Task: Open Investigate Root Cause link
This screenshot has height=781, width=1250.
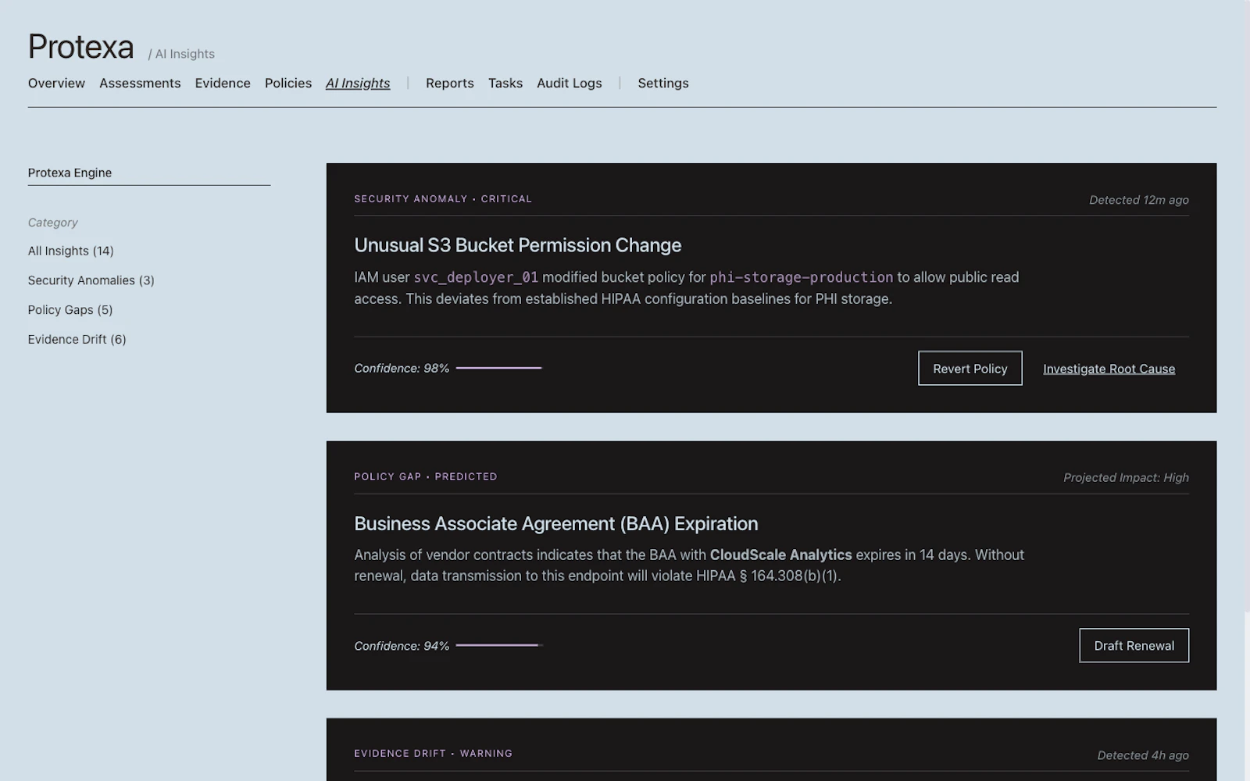Action: (x=1109, y=369)
